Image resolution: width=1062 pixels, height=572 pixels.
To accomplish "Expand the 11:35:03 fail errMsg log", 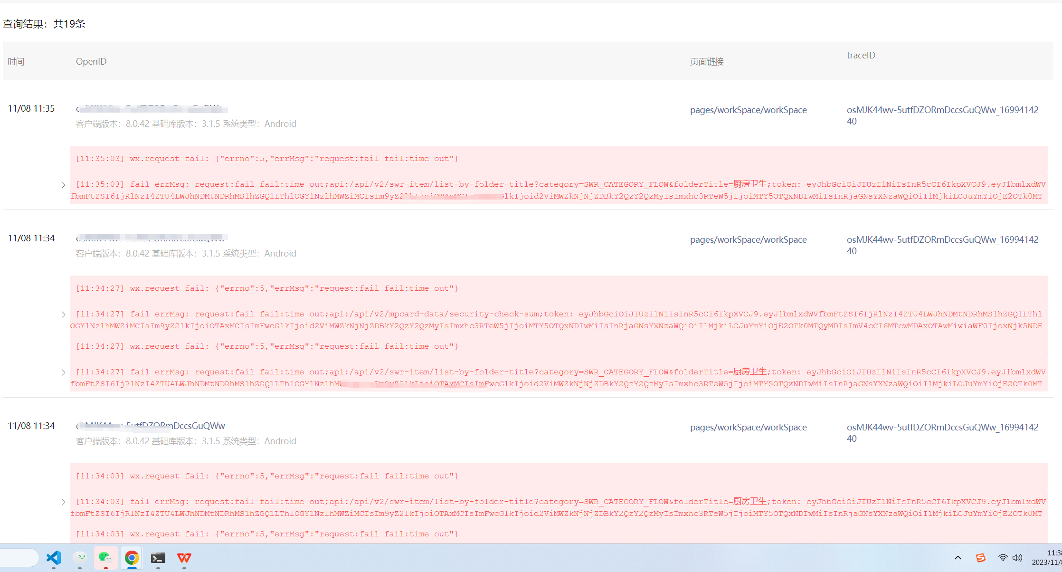I will [x=64, y=185].
